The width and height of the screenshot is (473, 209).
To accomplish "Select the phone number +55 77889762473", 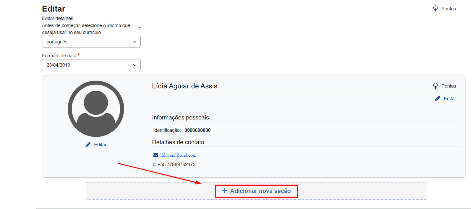I will (176, 164).
